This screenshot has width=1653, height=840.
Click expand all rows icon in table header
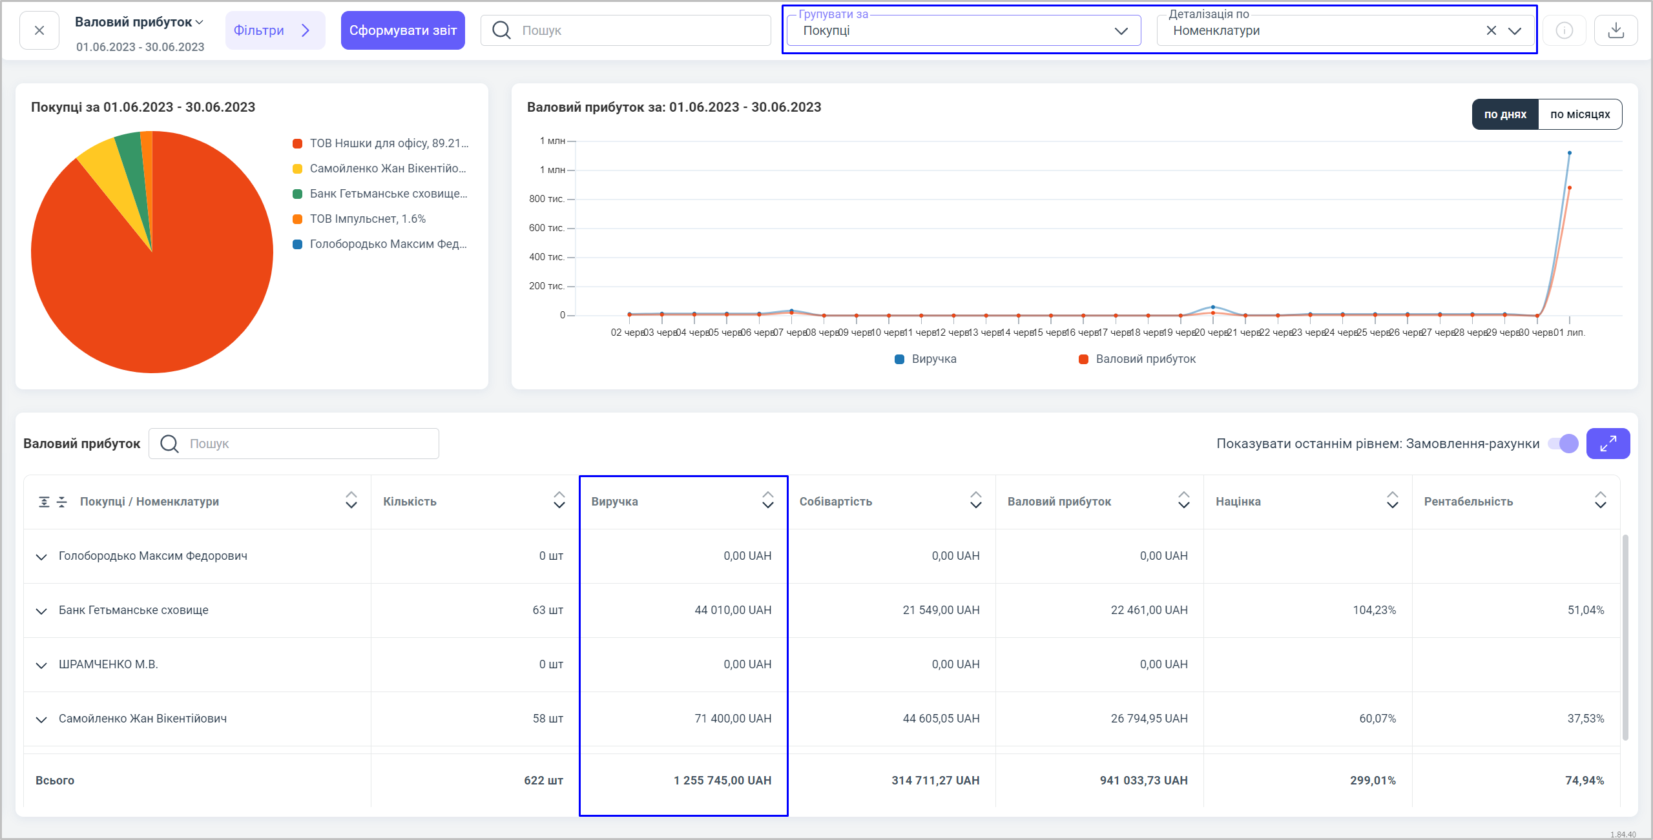pos(44,502)
